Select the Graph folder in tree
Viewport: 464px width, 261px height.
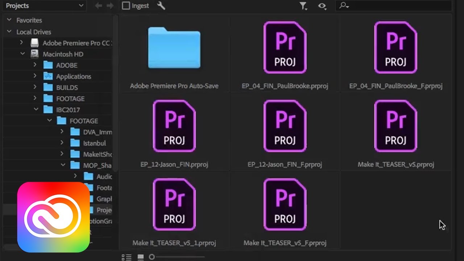pos(104,199)
